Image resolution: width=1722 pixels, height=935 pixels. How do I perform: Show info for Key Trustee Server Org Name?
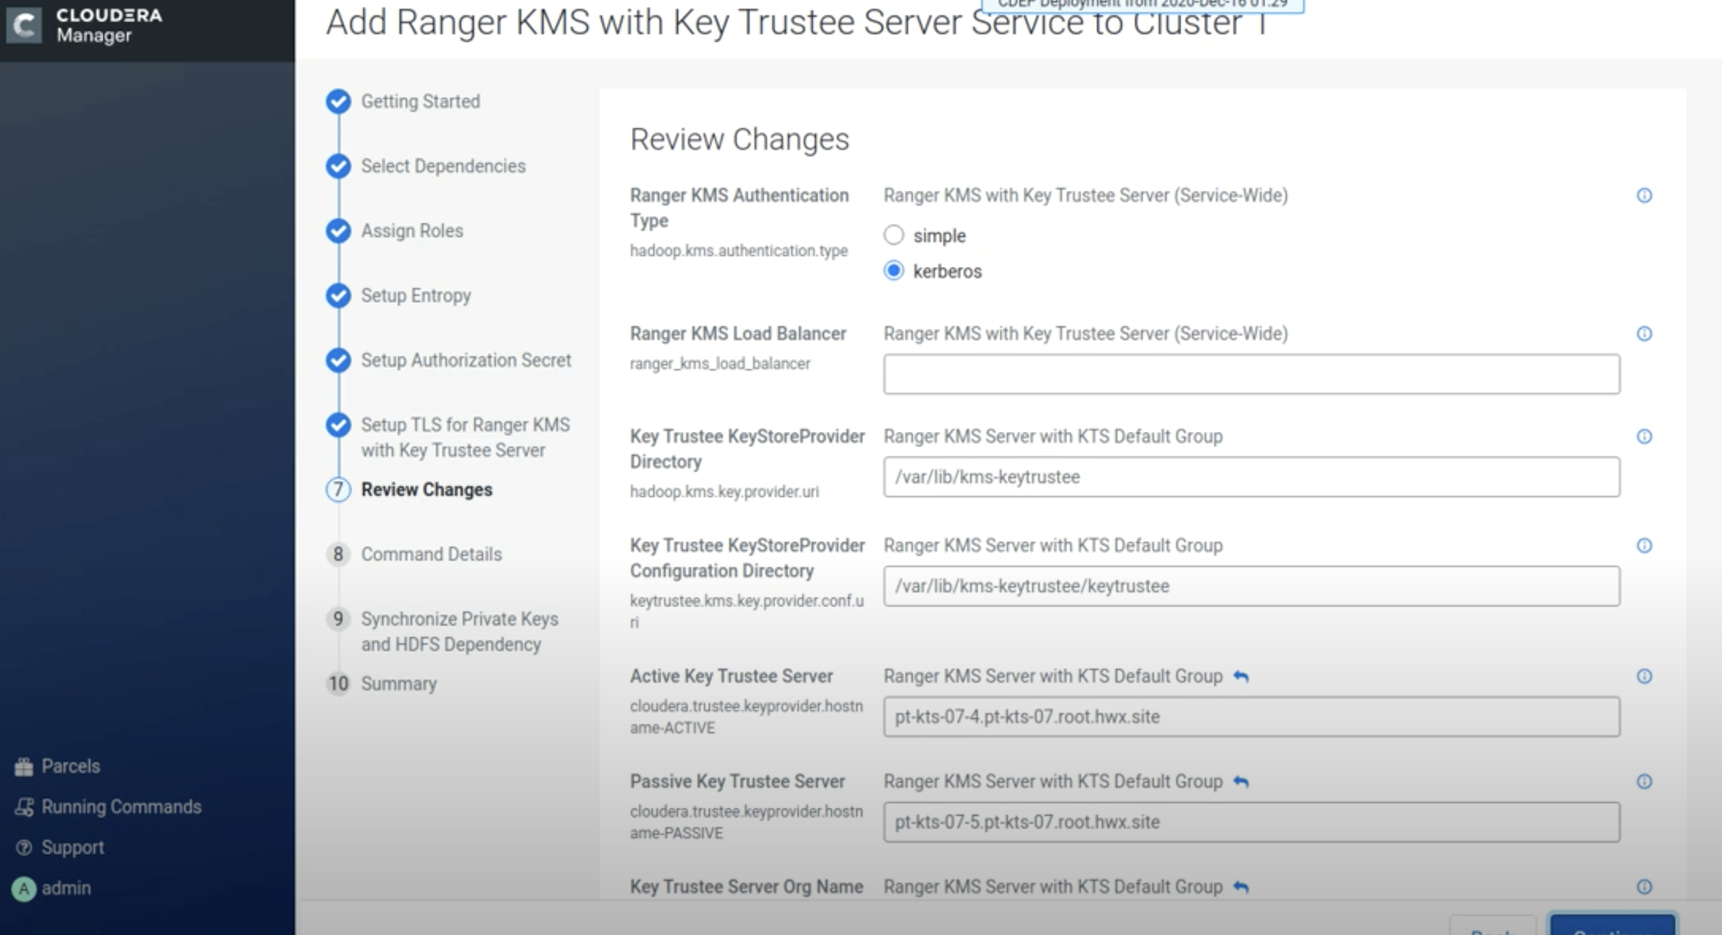point(1644,887)
